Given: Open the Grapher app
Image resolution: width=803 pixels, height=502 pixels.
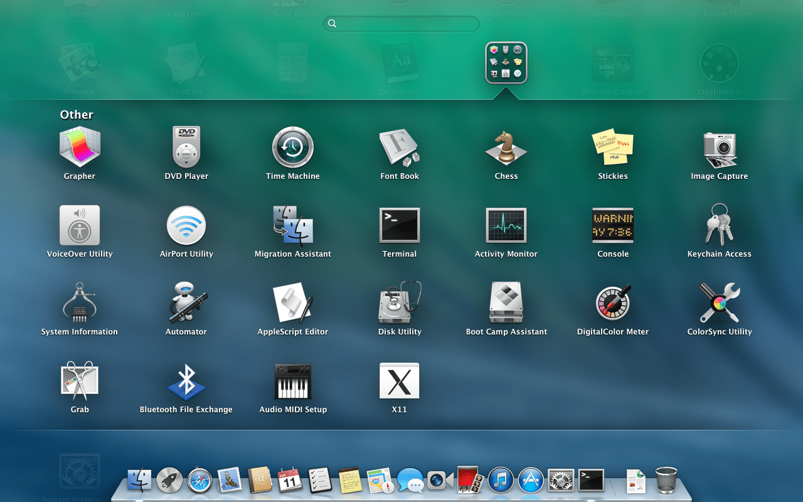Looking at the screenshot, I should pos(80,147).
